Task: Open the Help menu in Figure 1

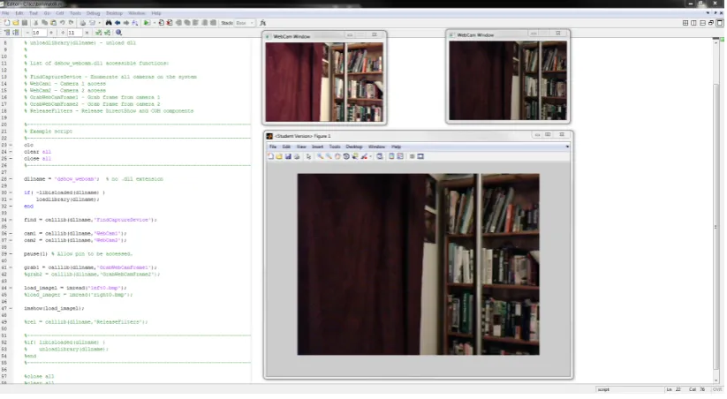Action: (x=396, y=147)
